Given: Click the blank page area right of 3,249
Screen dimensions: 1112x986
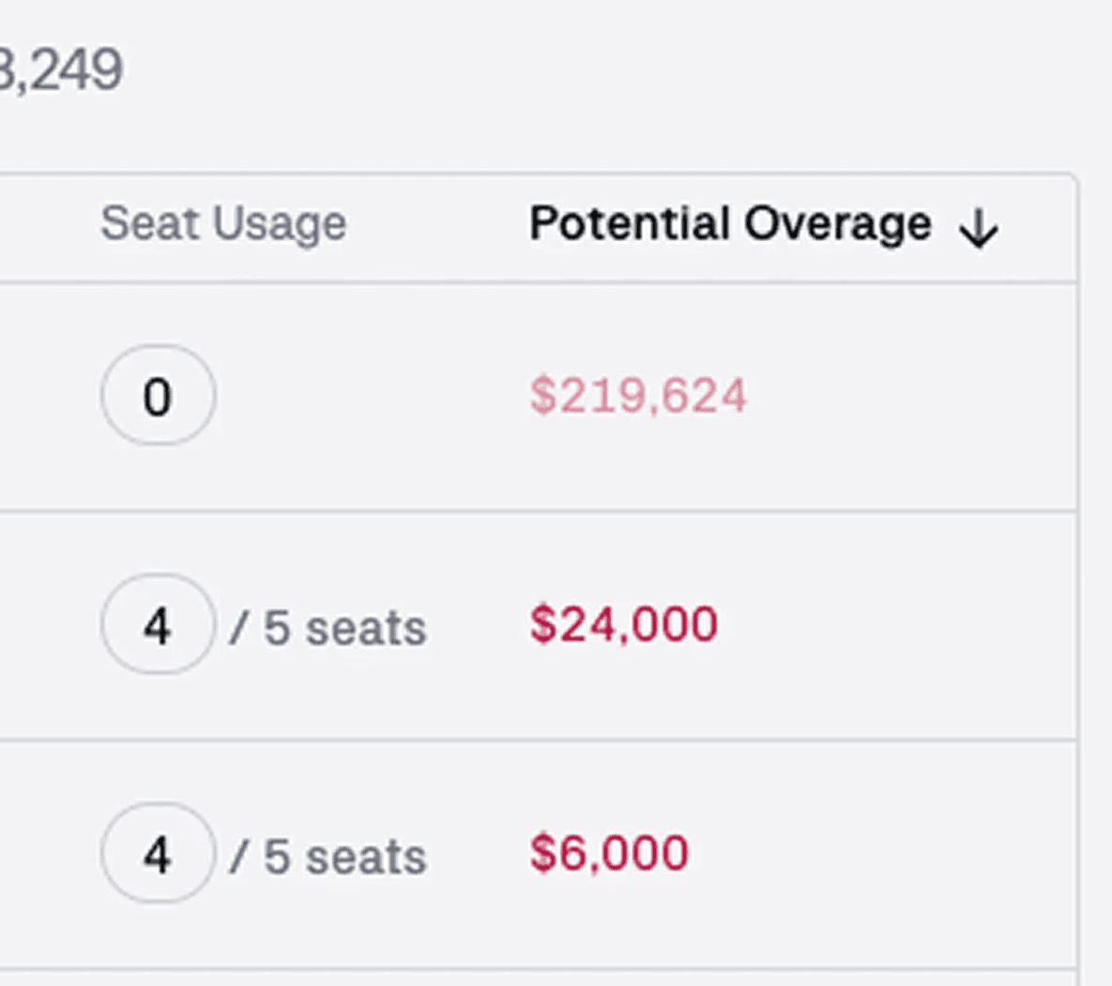Looking at the screenshot, I should (x=563, y=71).
